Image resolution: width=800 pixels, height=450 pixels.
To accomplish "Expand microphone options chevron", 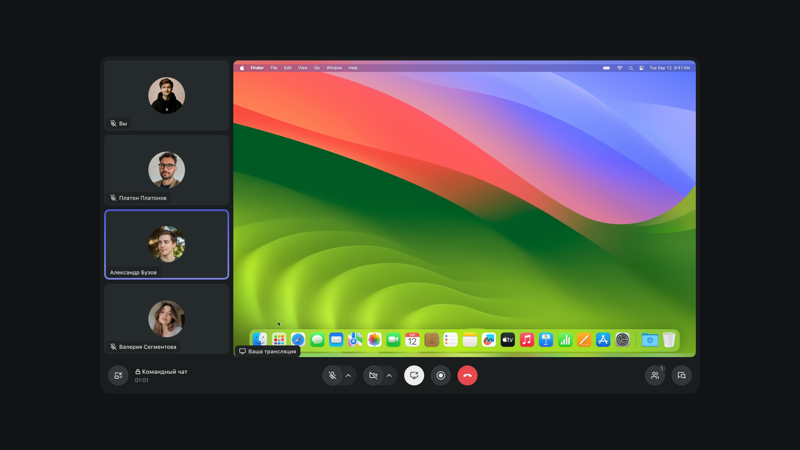I will (348, 375).
